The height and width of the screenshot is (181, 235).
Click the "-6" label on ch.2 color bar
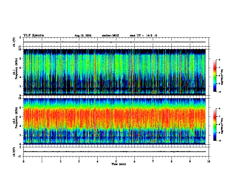tap(219, 109)
